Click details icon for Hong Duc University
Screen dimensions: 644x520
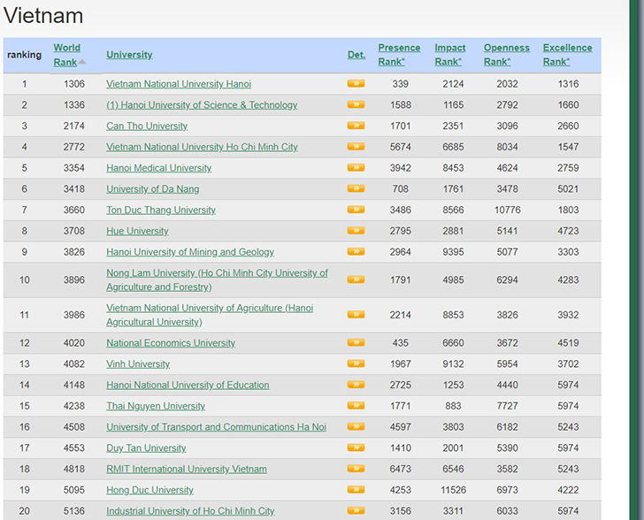(356, 490)
